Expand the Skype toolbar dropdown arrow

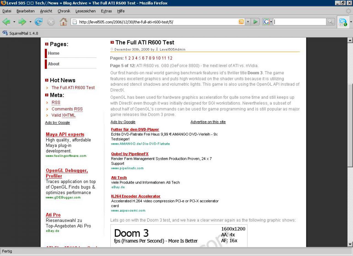(351, 22)
